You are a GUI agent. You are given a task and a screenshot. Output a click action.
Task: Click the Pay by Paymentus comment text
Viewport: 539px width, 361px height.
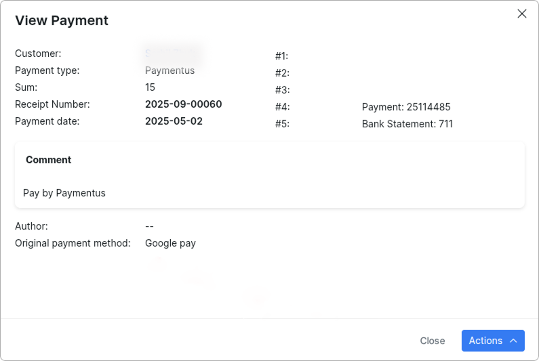64,193
